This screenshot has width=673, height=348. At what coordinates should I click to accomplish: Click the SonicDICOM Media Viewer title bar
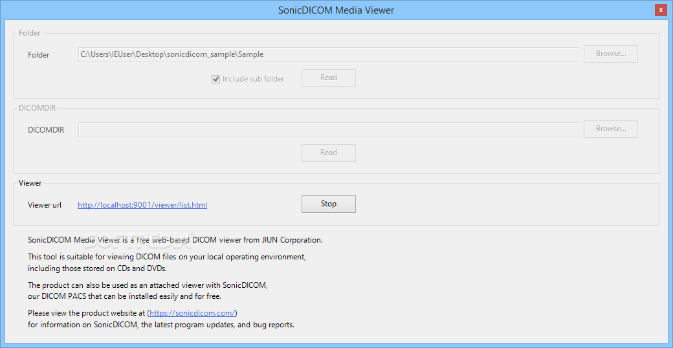336,10
